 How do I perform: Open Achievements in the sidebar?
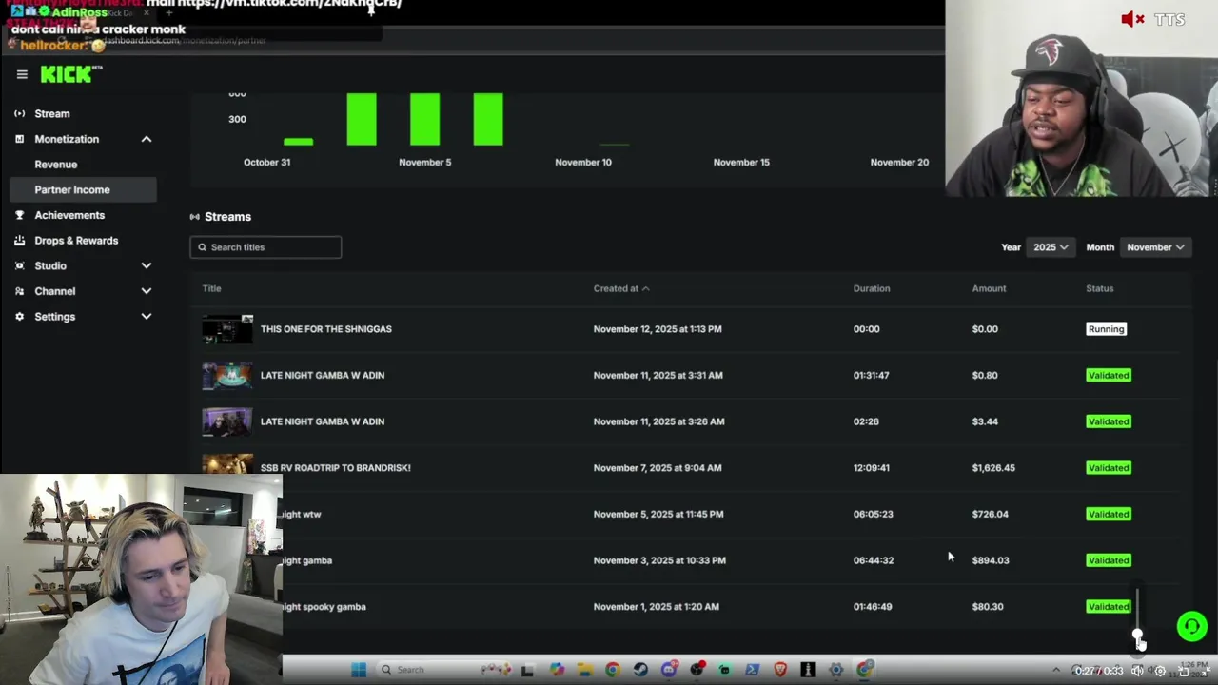[x=69, y=215]
